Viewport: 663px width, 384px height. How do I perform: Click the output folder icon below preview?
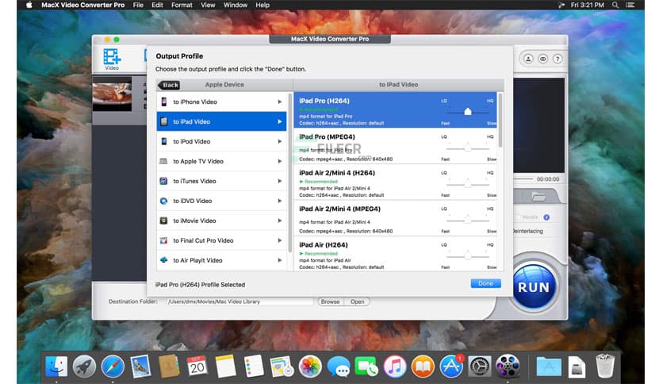coord(538,196)
